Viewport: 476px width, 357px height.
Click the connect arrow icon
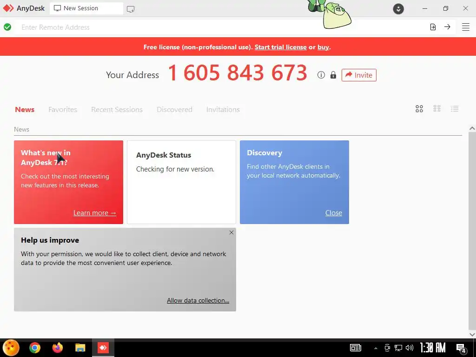pyautogui.click(x=447, y=27)
